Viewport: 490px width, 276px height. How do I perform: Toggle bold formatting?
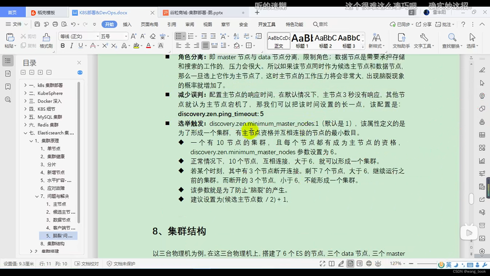(63, 45)
